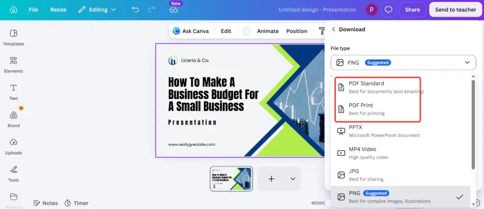Redo the last action
The width and height of the screenshot is (484, 209).
click(151, 10)
